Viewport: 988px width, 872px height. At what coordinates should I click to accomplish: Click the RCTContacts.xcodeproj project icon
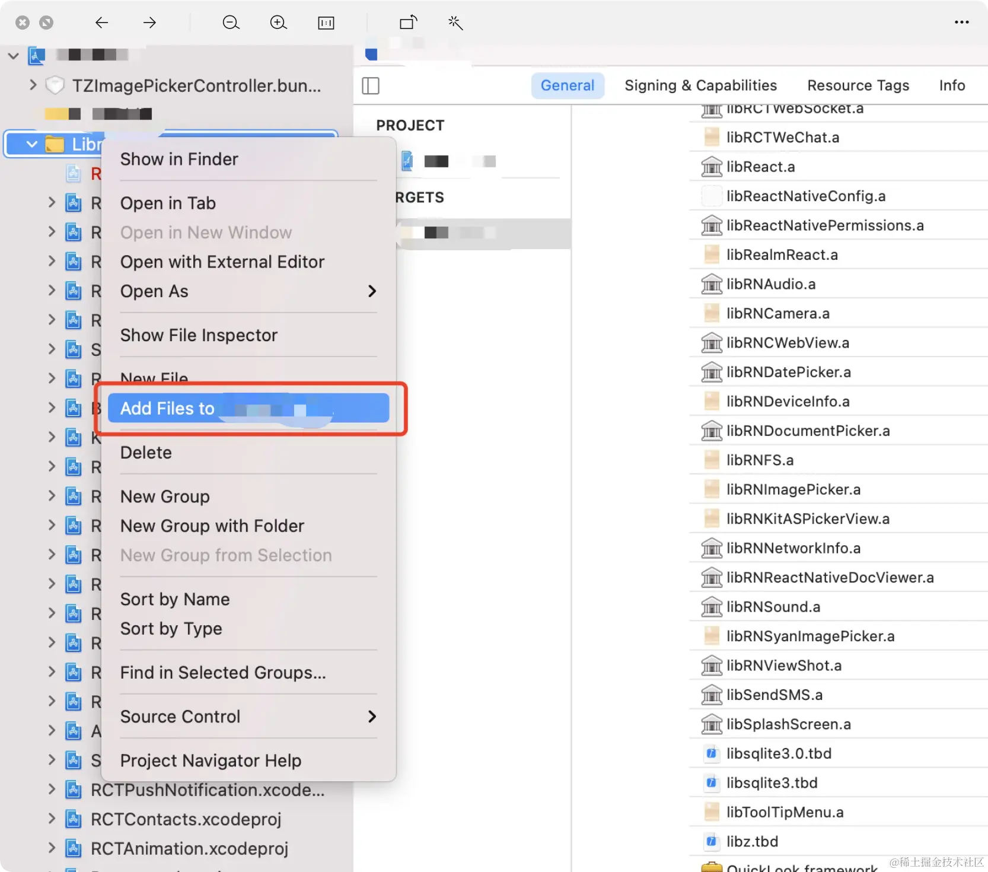pyautogui.click(x=74, y=819)
